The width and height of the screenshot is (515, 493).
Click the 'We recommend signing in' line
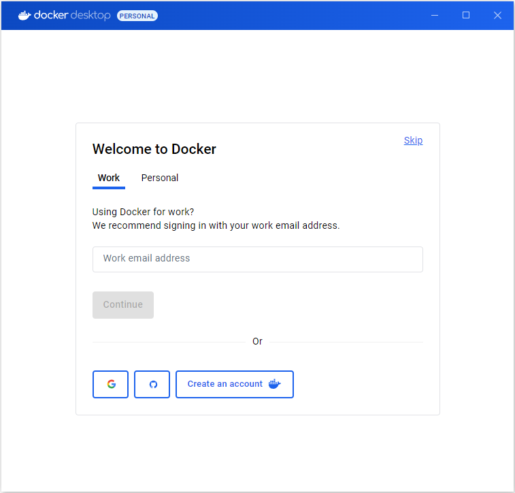click(x=216, y=225)
